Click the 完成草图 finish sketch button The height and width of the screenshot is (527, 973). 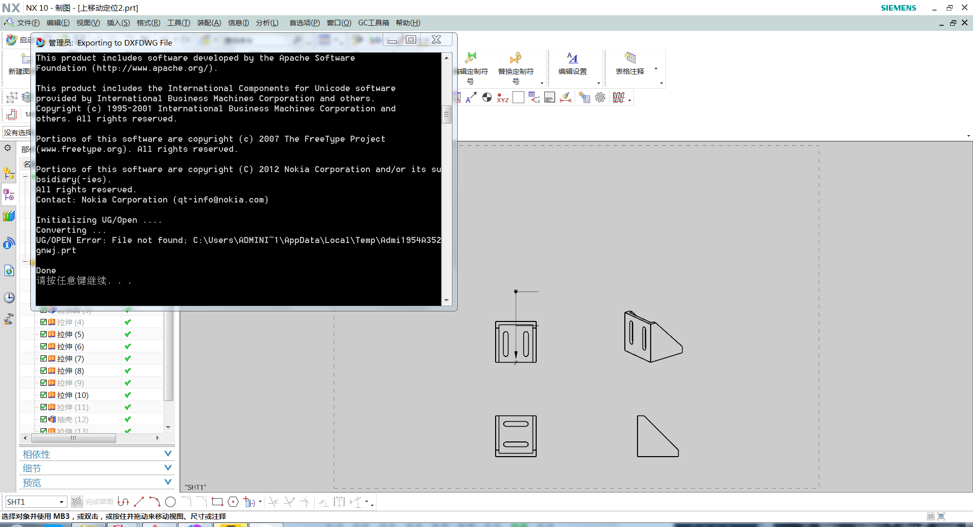92,502
